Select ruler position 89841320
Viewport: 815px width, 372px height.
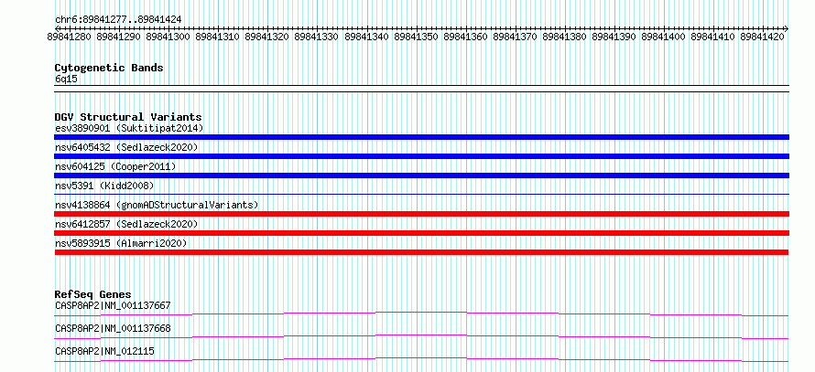266,37
